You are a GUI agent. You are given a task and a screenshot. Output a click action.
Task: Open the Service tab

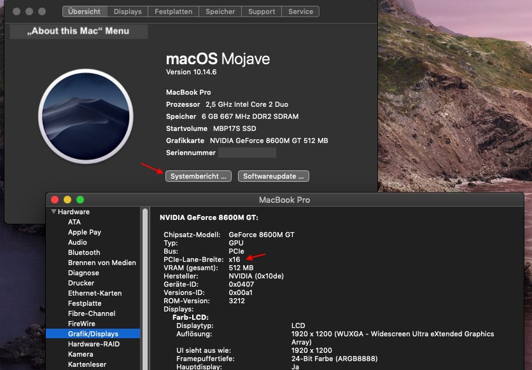tap(300, 11)
